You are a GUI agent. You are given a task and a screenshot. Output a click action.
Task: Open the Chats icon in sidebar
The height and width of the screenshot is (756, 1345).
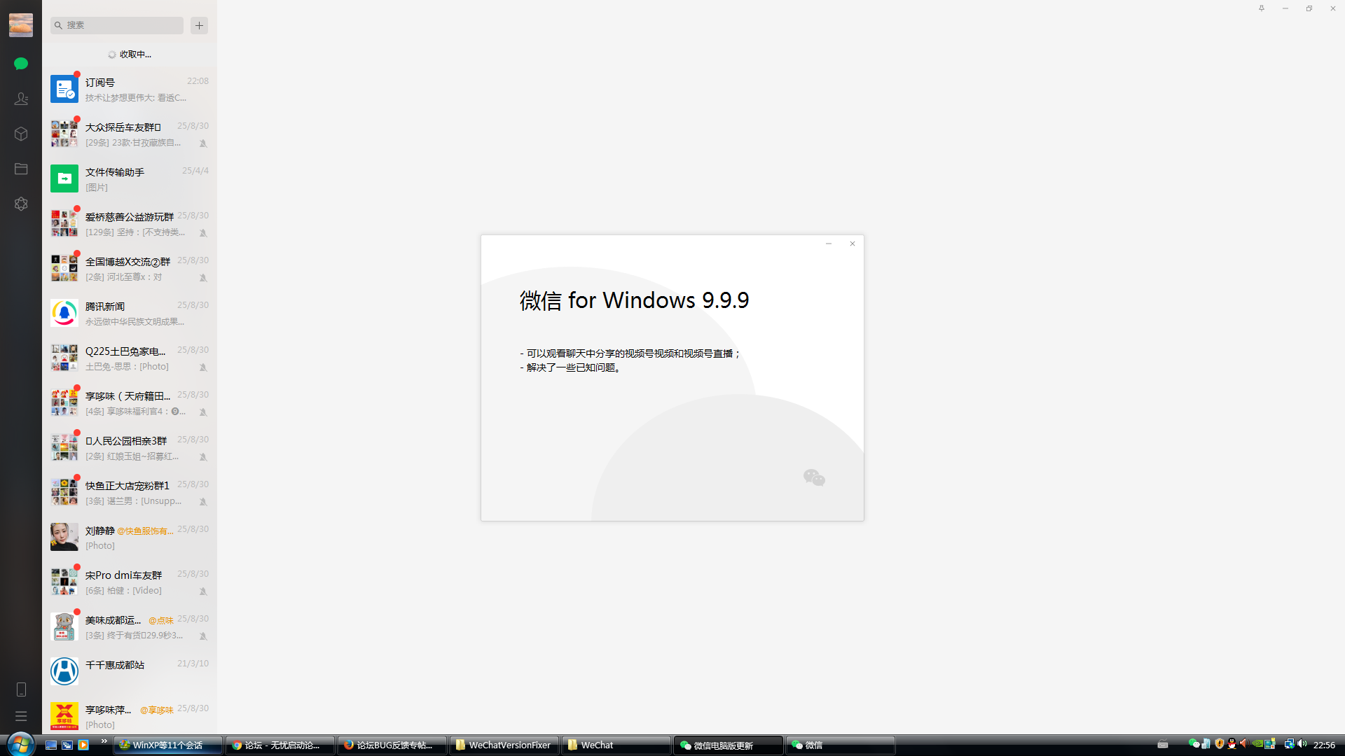21,64
